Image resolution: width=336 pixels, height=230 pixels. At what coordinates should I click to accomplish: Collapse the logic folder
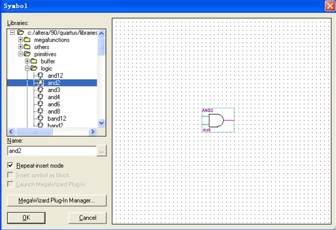[x=27, y=68]
